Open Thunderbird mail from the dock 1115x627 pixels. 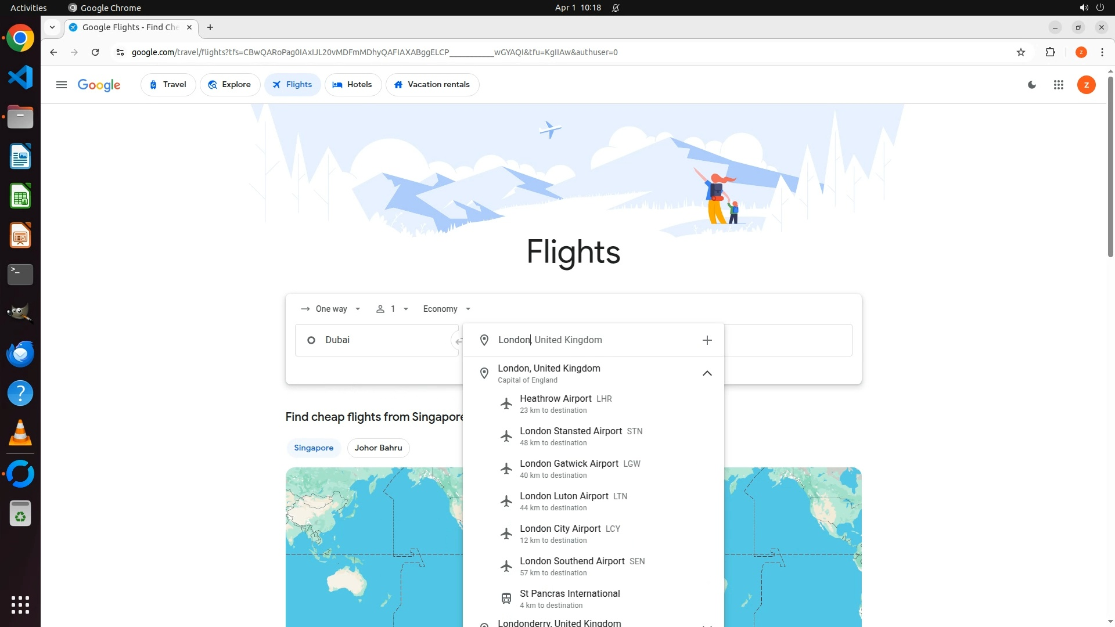pos(20,354)
